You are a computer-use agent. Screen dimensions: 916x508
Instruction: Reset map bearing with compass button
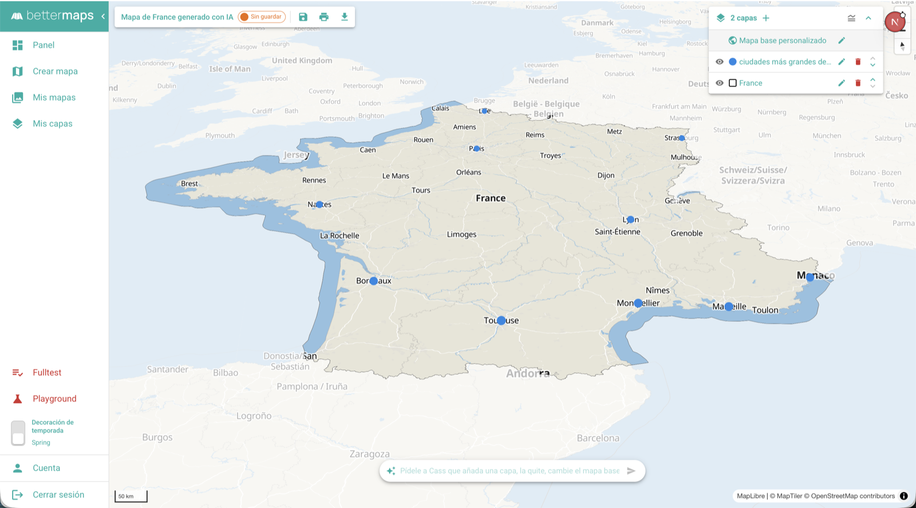902,46
